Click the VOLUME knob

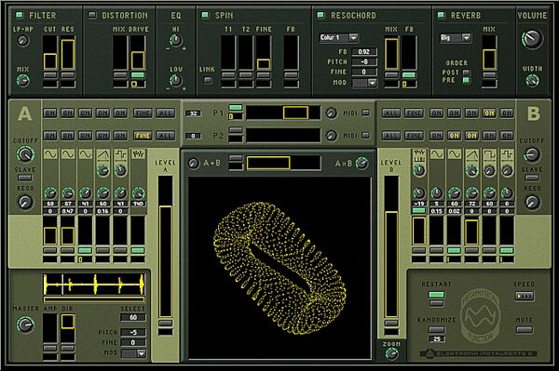point(532,39)
